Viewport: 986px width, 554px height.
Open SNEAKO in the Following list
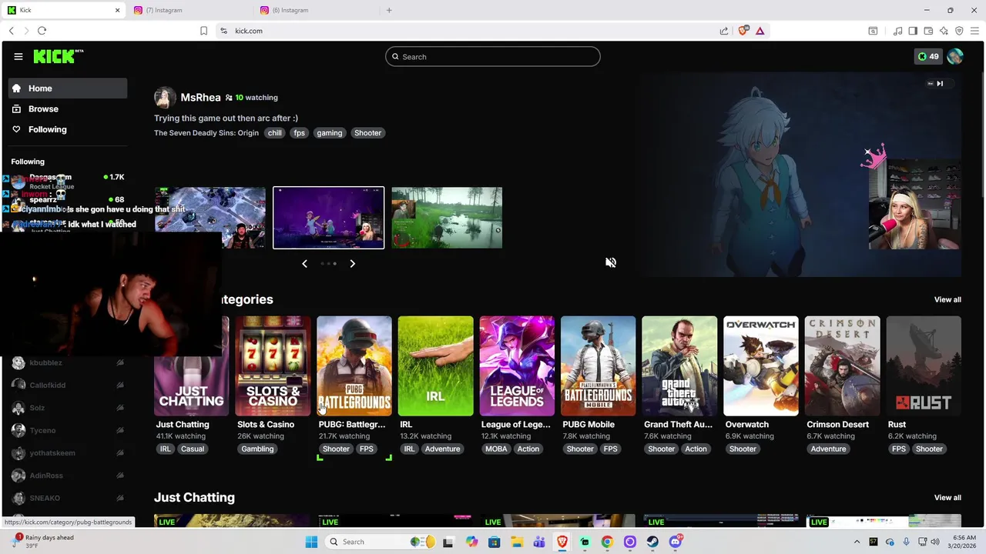coord(68,499)
